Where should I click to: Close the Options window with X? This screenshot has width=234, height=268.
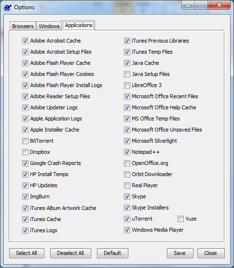(219, 5)
